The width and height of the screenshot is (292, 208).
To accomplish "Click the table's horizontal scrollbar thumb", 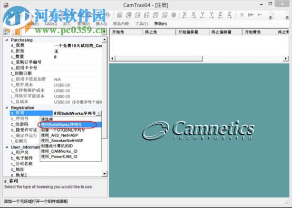I will tap(159, 58).
